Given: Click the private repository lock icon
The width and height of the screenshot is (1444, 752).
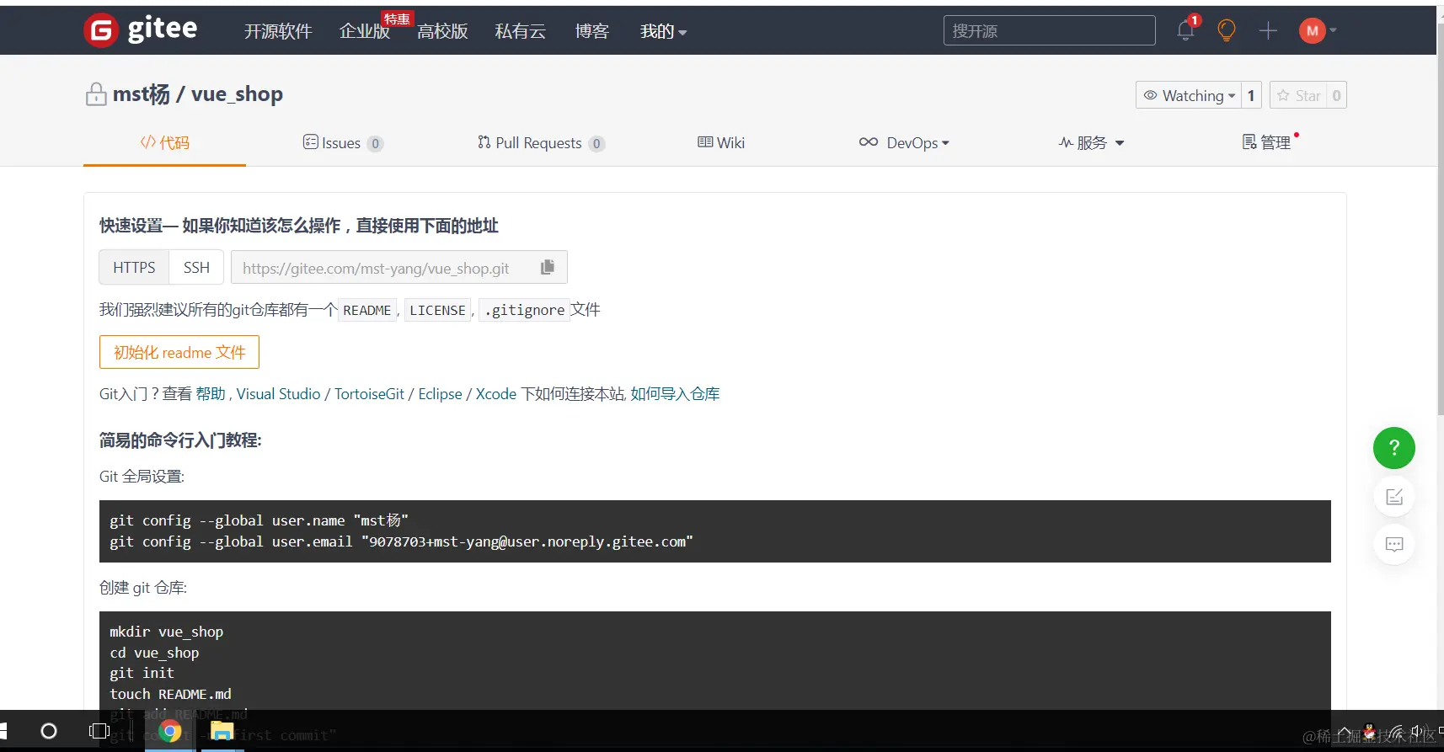Looking at the screenshot, I should 96,94.
